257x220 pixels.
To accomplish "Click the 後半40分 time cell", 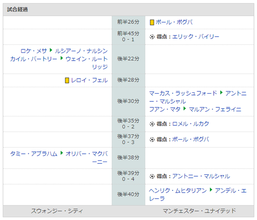I will 128,195.
